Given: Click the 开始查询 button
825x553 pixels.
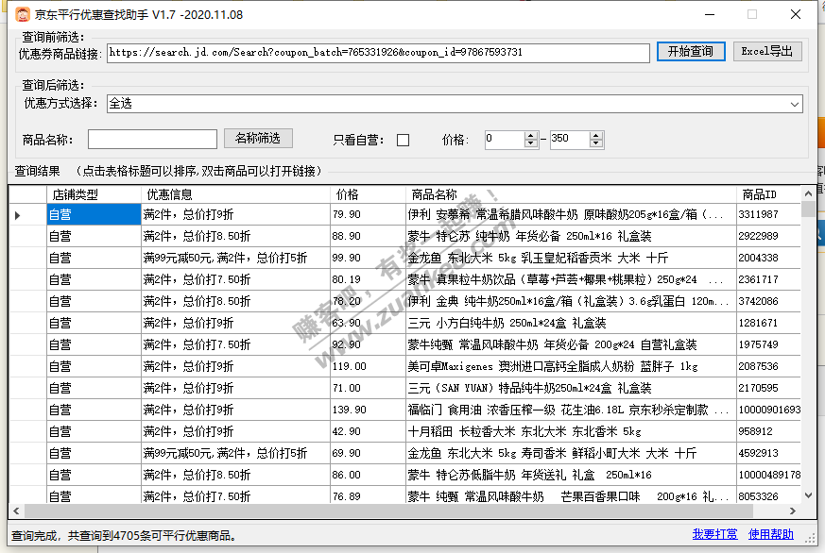Looking at the screenshot, I should tap(690, 52).
